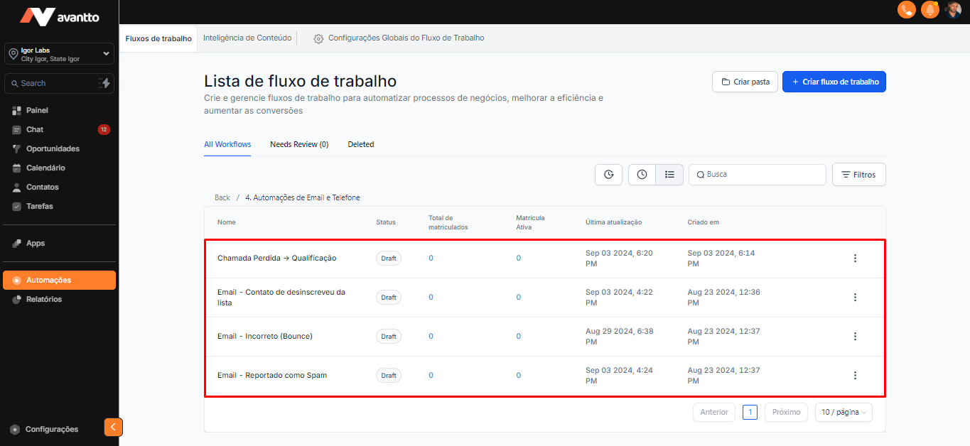970x446 pixels.
Task: Open Chat in the sidebar
Action: pyautogui.click(x=35, y=130)
